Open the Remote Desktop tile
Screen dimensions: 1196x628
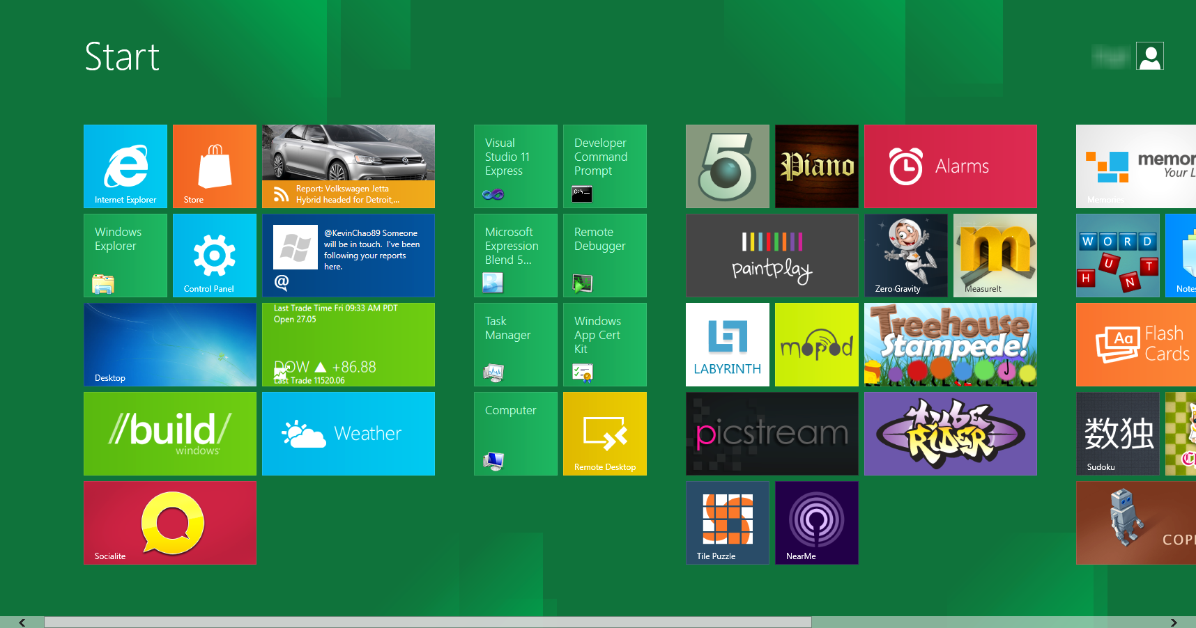[605, 434]
